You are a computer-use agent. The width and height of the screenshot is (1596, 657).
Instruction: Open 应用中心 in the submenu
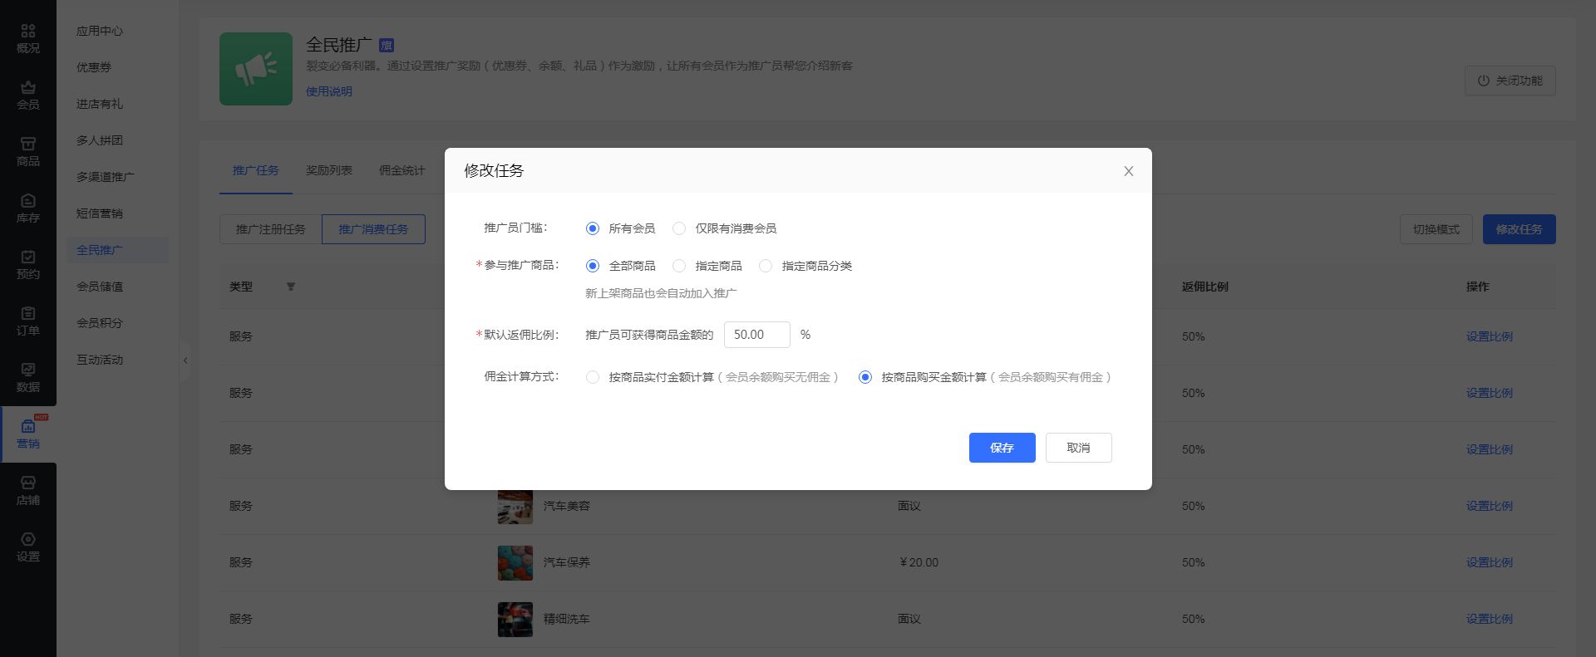pos(100,31)
